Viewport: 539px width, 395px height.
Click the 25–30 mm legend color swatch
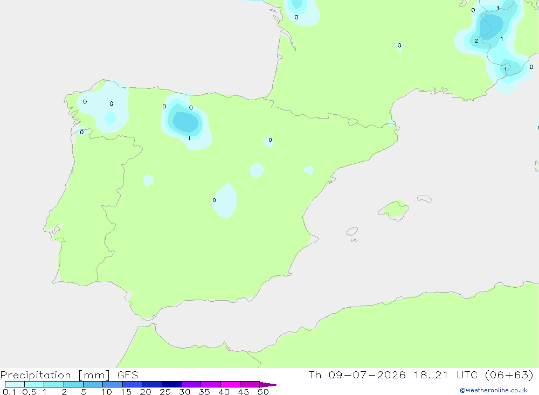(x=171, y=384)
